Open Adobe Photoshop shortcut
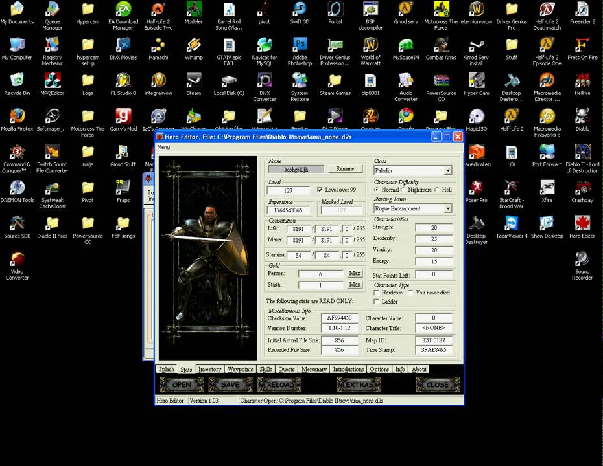The image size is (603, 466). pos(300,51)
